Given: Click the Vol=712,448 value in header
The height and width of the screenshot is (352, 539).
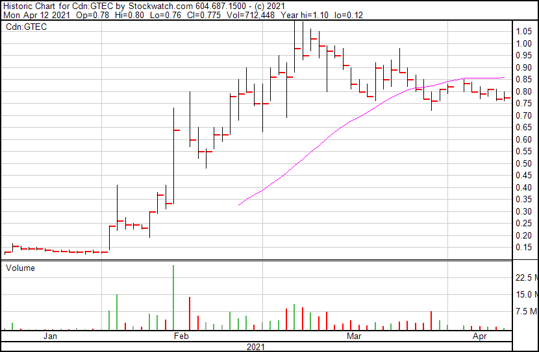Looking at the screenshot, I should tap(251, 15).
